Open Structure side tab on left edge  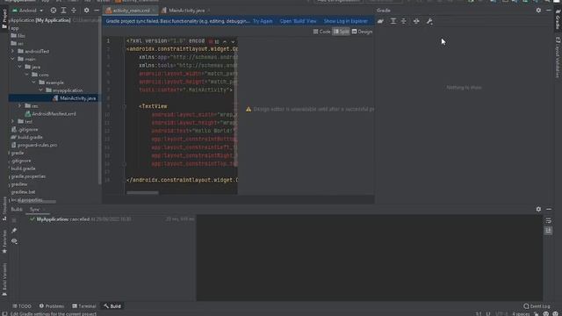click(x=4, y=209)
